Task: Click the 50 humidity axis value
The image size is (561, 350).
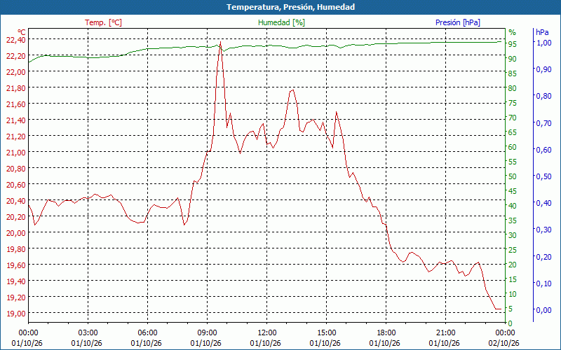Action: click(512, 176)
